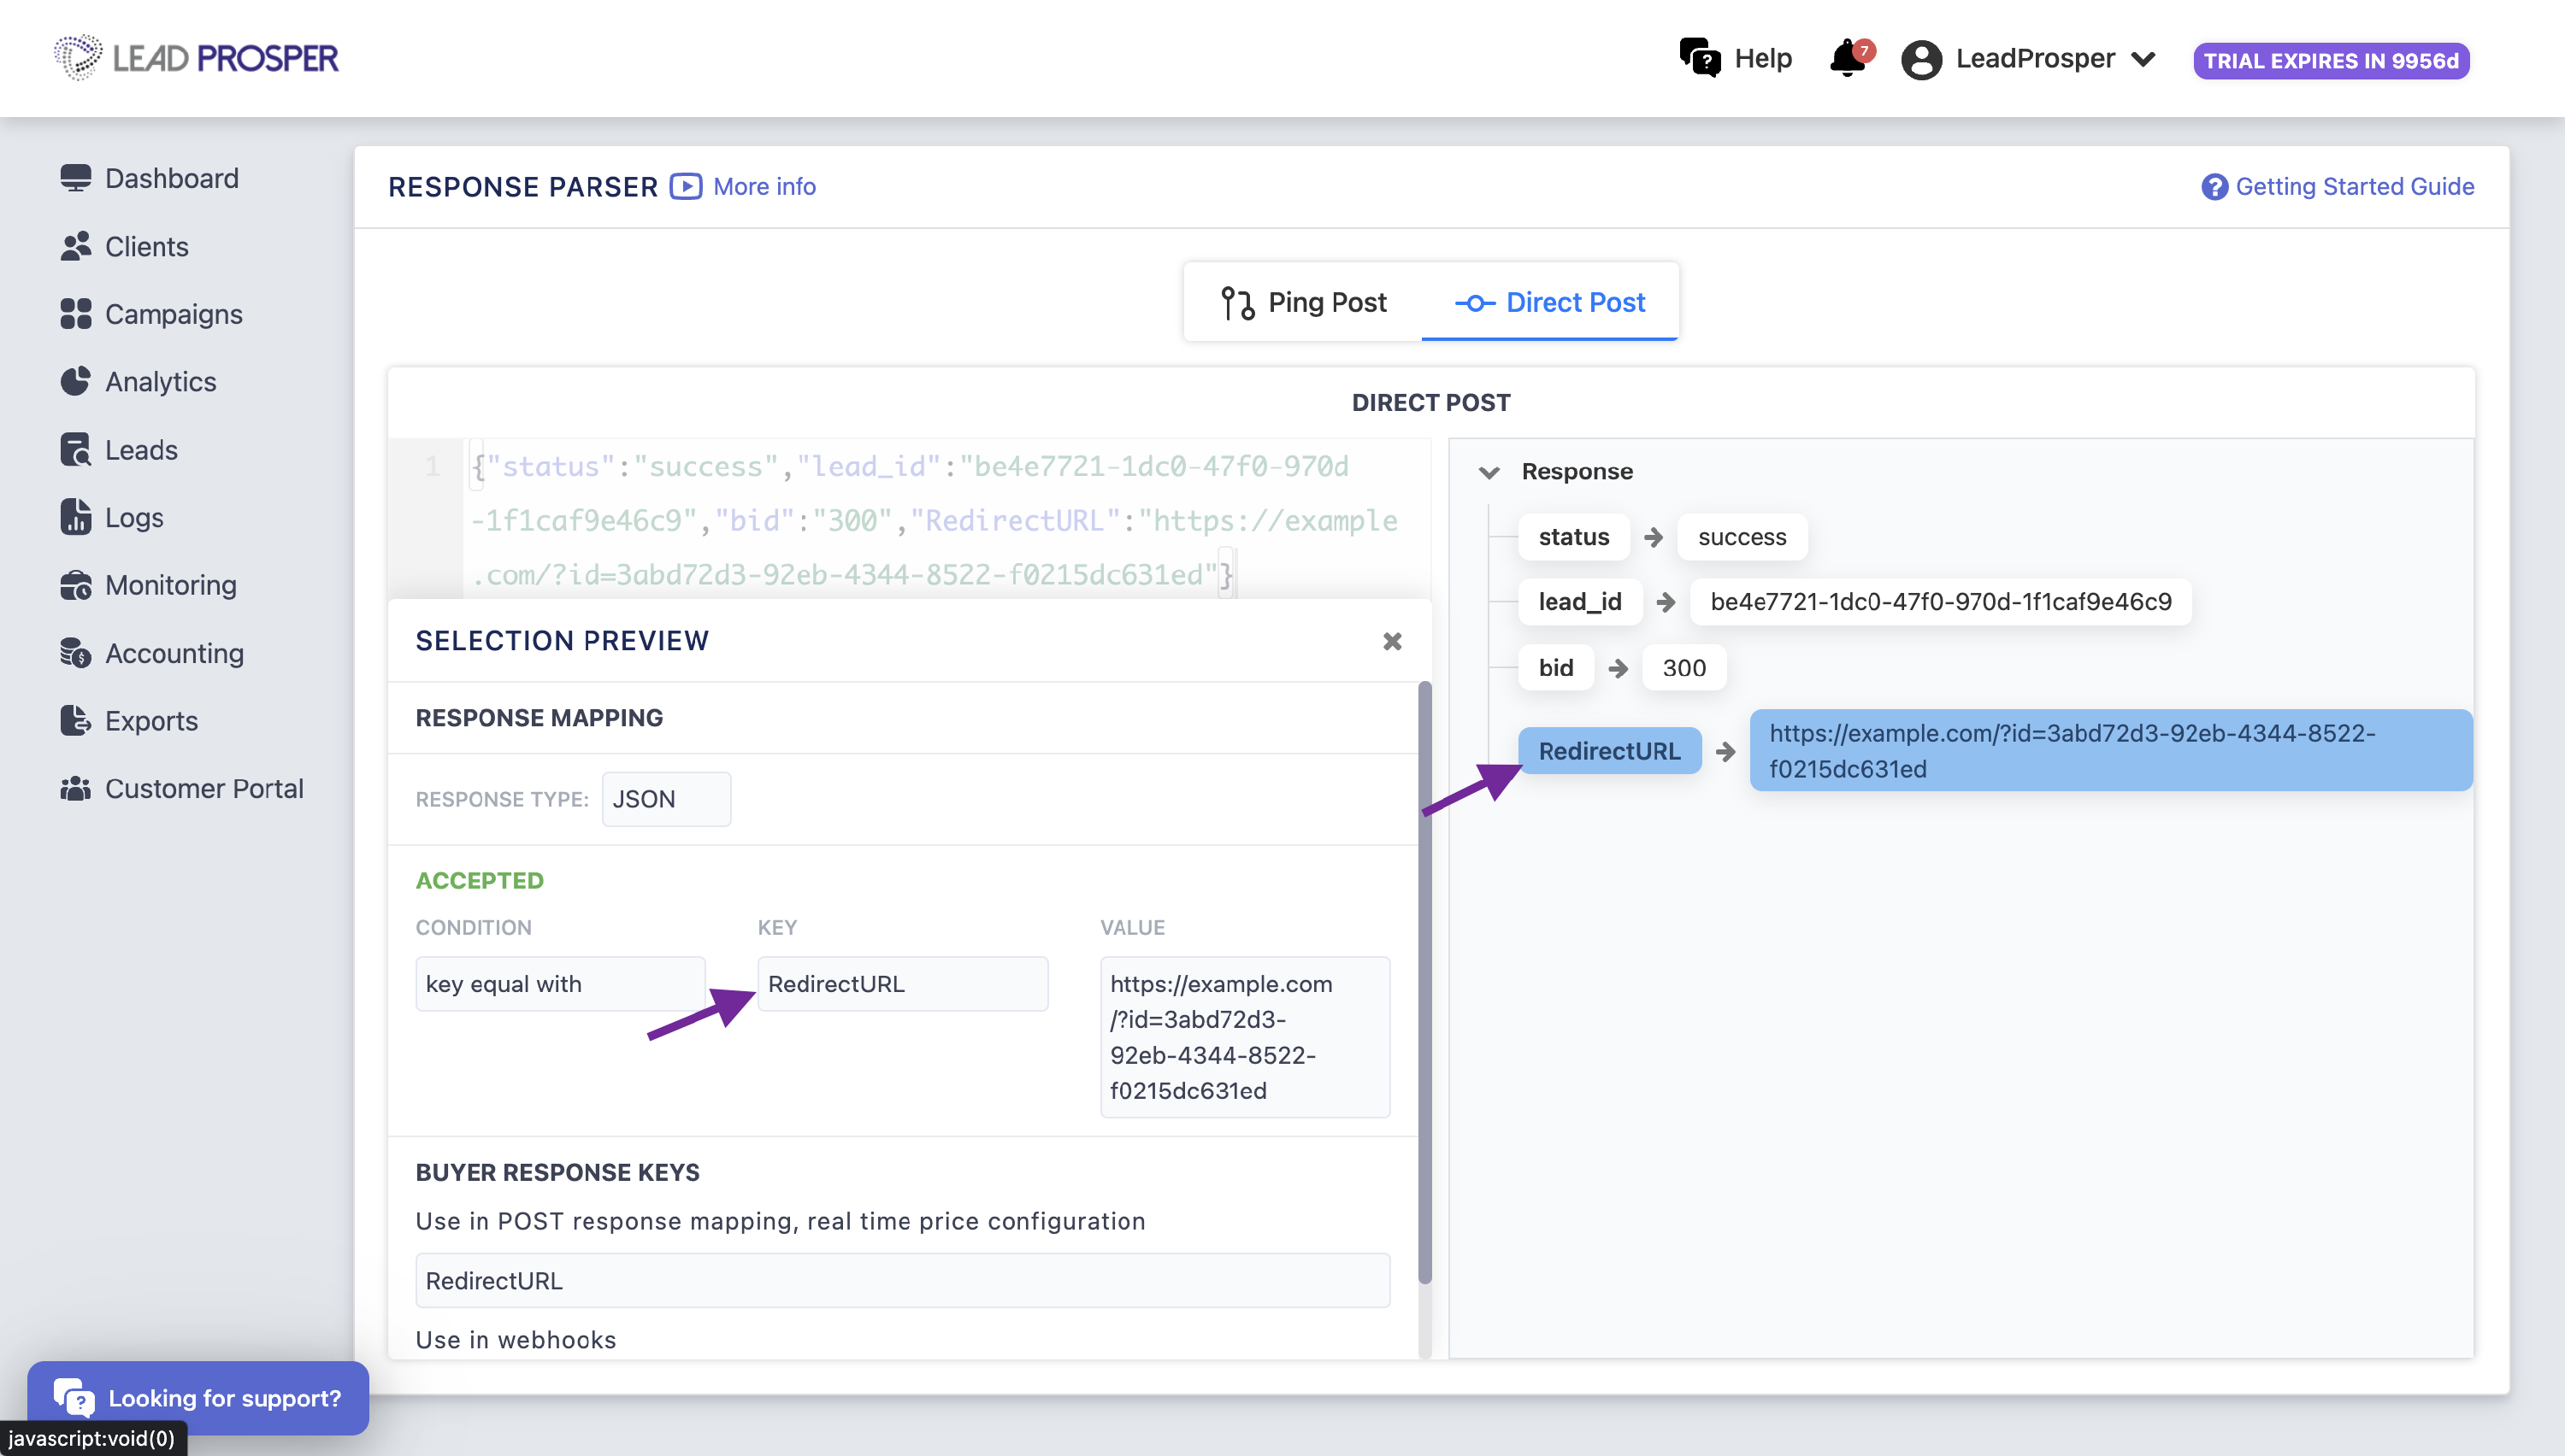Navigate to Analytics
The width and height of the screenshot is (2565, 1456).
161,382
